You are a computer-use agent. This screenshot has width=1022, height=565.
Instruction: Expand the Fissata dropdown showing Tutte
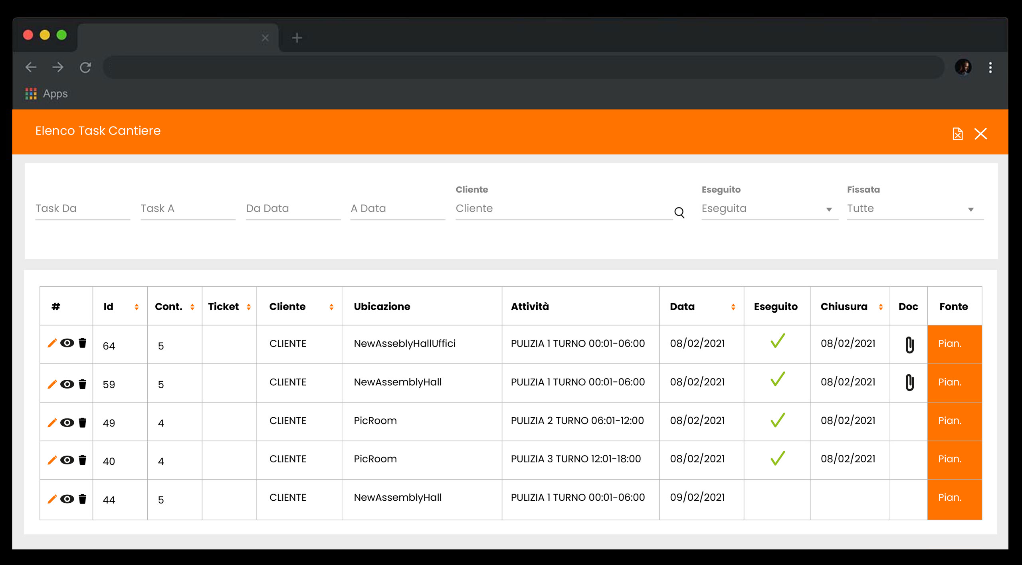tap(915, 209)
